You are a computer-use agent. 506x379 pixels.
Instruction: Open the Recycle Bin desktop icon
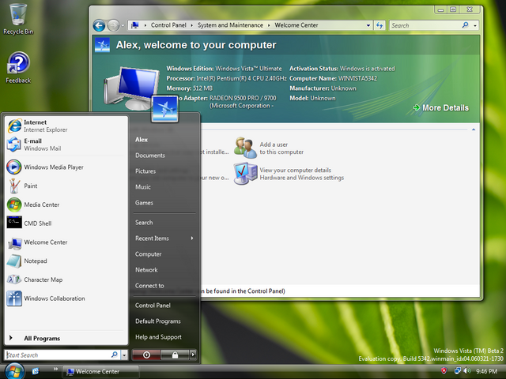(18, 19)
